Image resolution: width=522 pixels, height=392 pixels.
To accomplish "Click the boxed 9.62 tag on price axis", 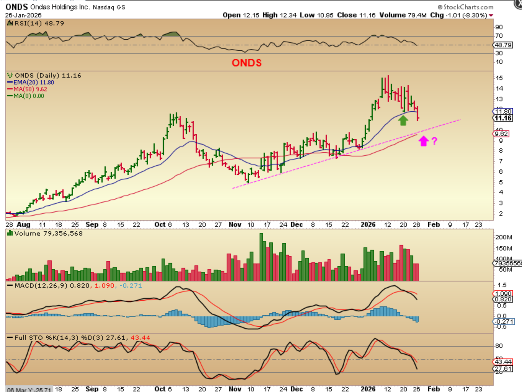I will [x=501, y=134].
